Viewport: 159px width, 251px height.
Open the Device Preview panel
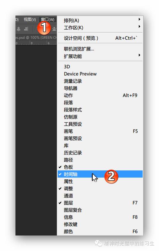click(x=100, y=74)
